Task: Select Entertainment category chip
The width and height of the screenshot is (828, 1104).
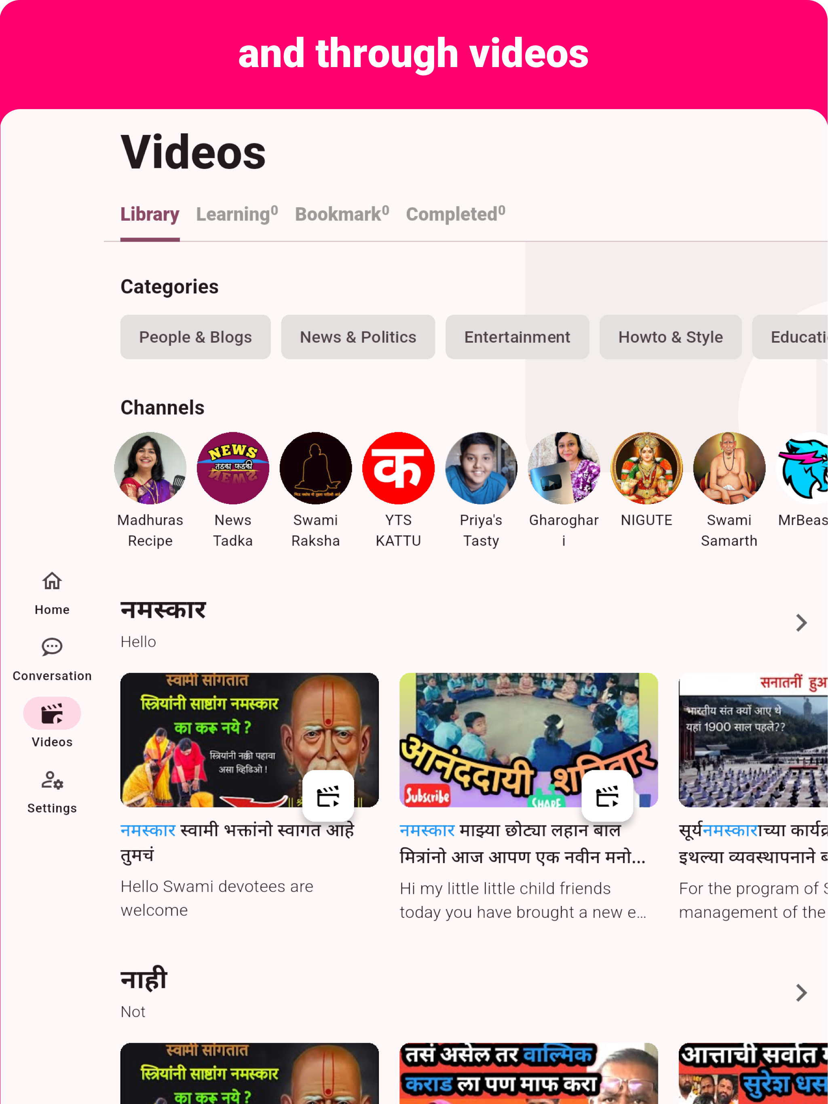Action: 517,337
